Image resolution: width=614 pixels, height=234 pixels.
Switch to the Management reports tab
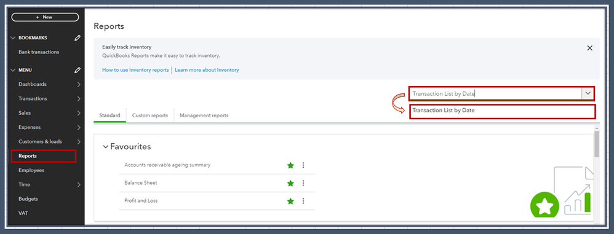[204, 115]
